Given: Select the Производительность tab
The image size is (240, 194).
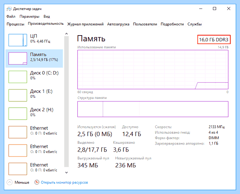Looking at the screenshot, I should (46, 24).
